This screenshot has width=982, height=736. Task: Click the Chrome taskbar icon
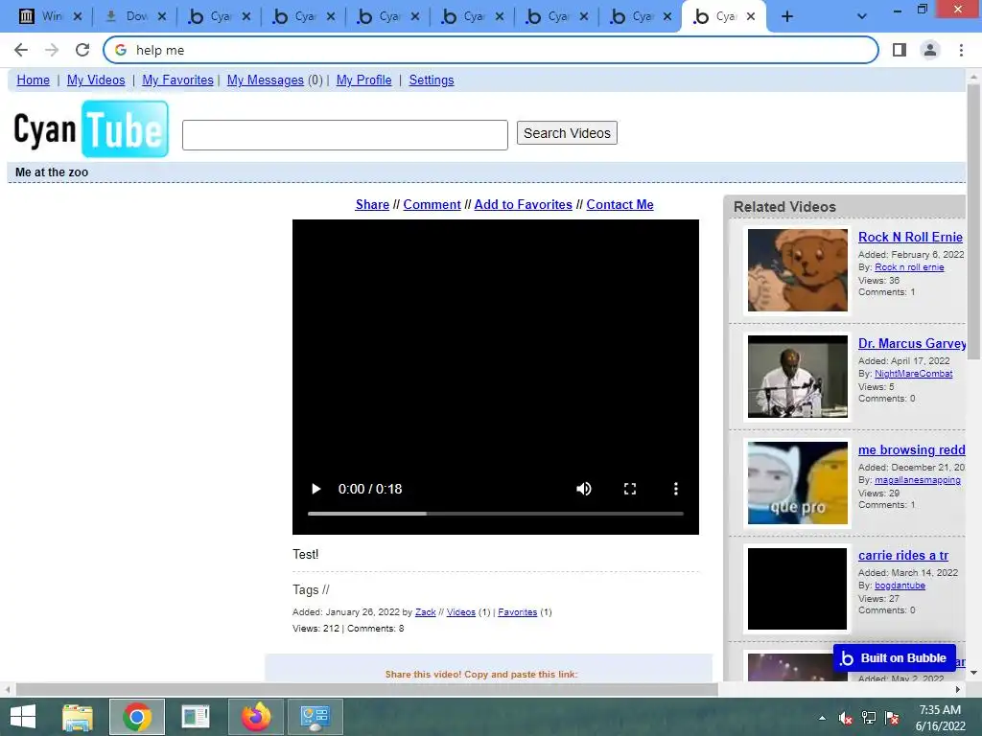pos(137,717)
